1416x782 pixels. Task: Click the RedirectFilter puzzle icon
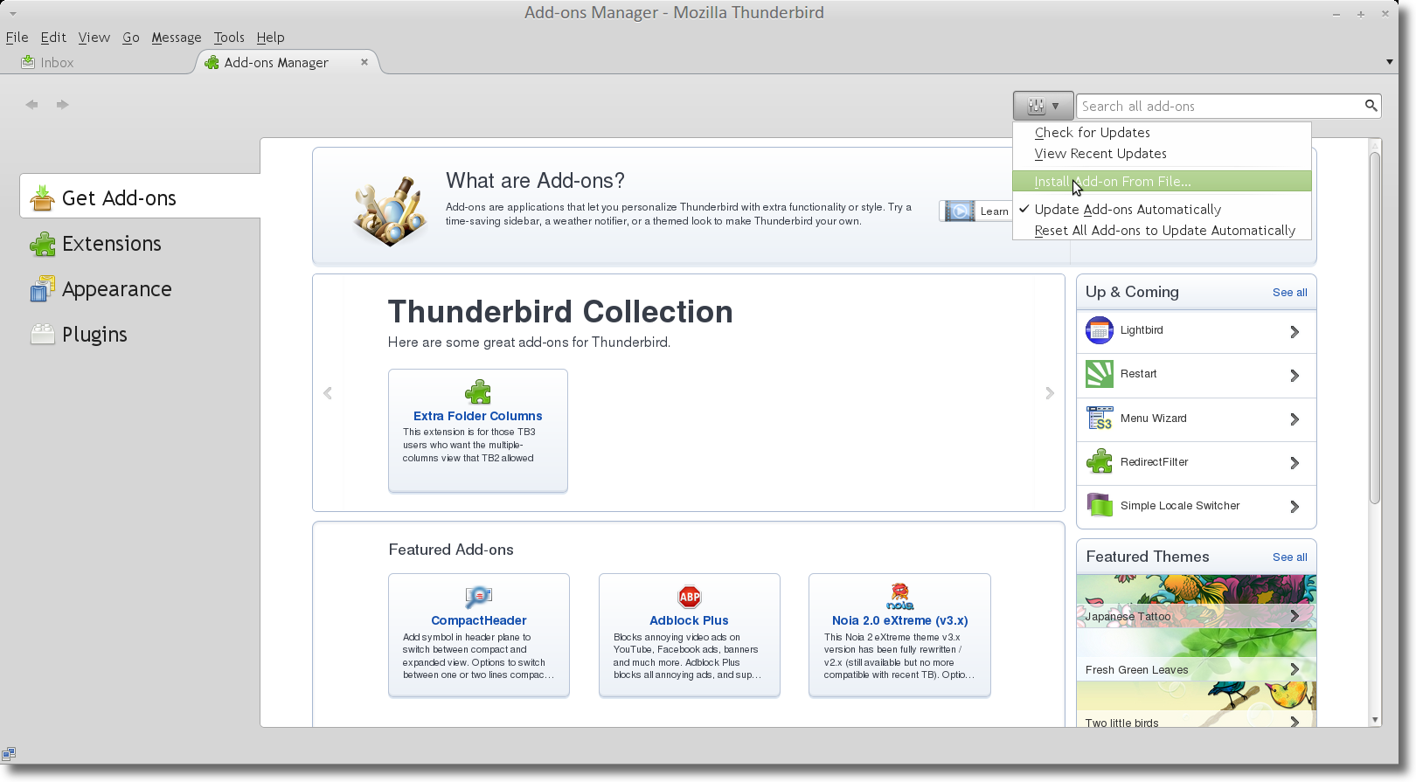coord(1100,461)
